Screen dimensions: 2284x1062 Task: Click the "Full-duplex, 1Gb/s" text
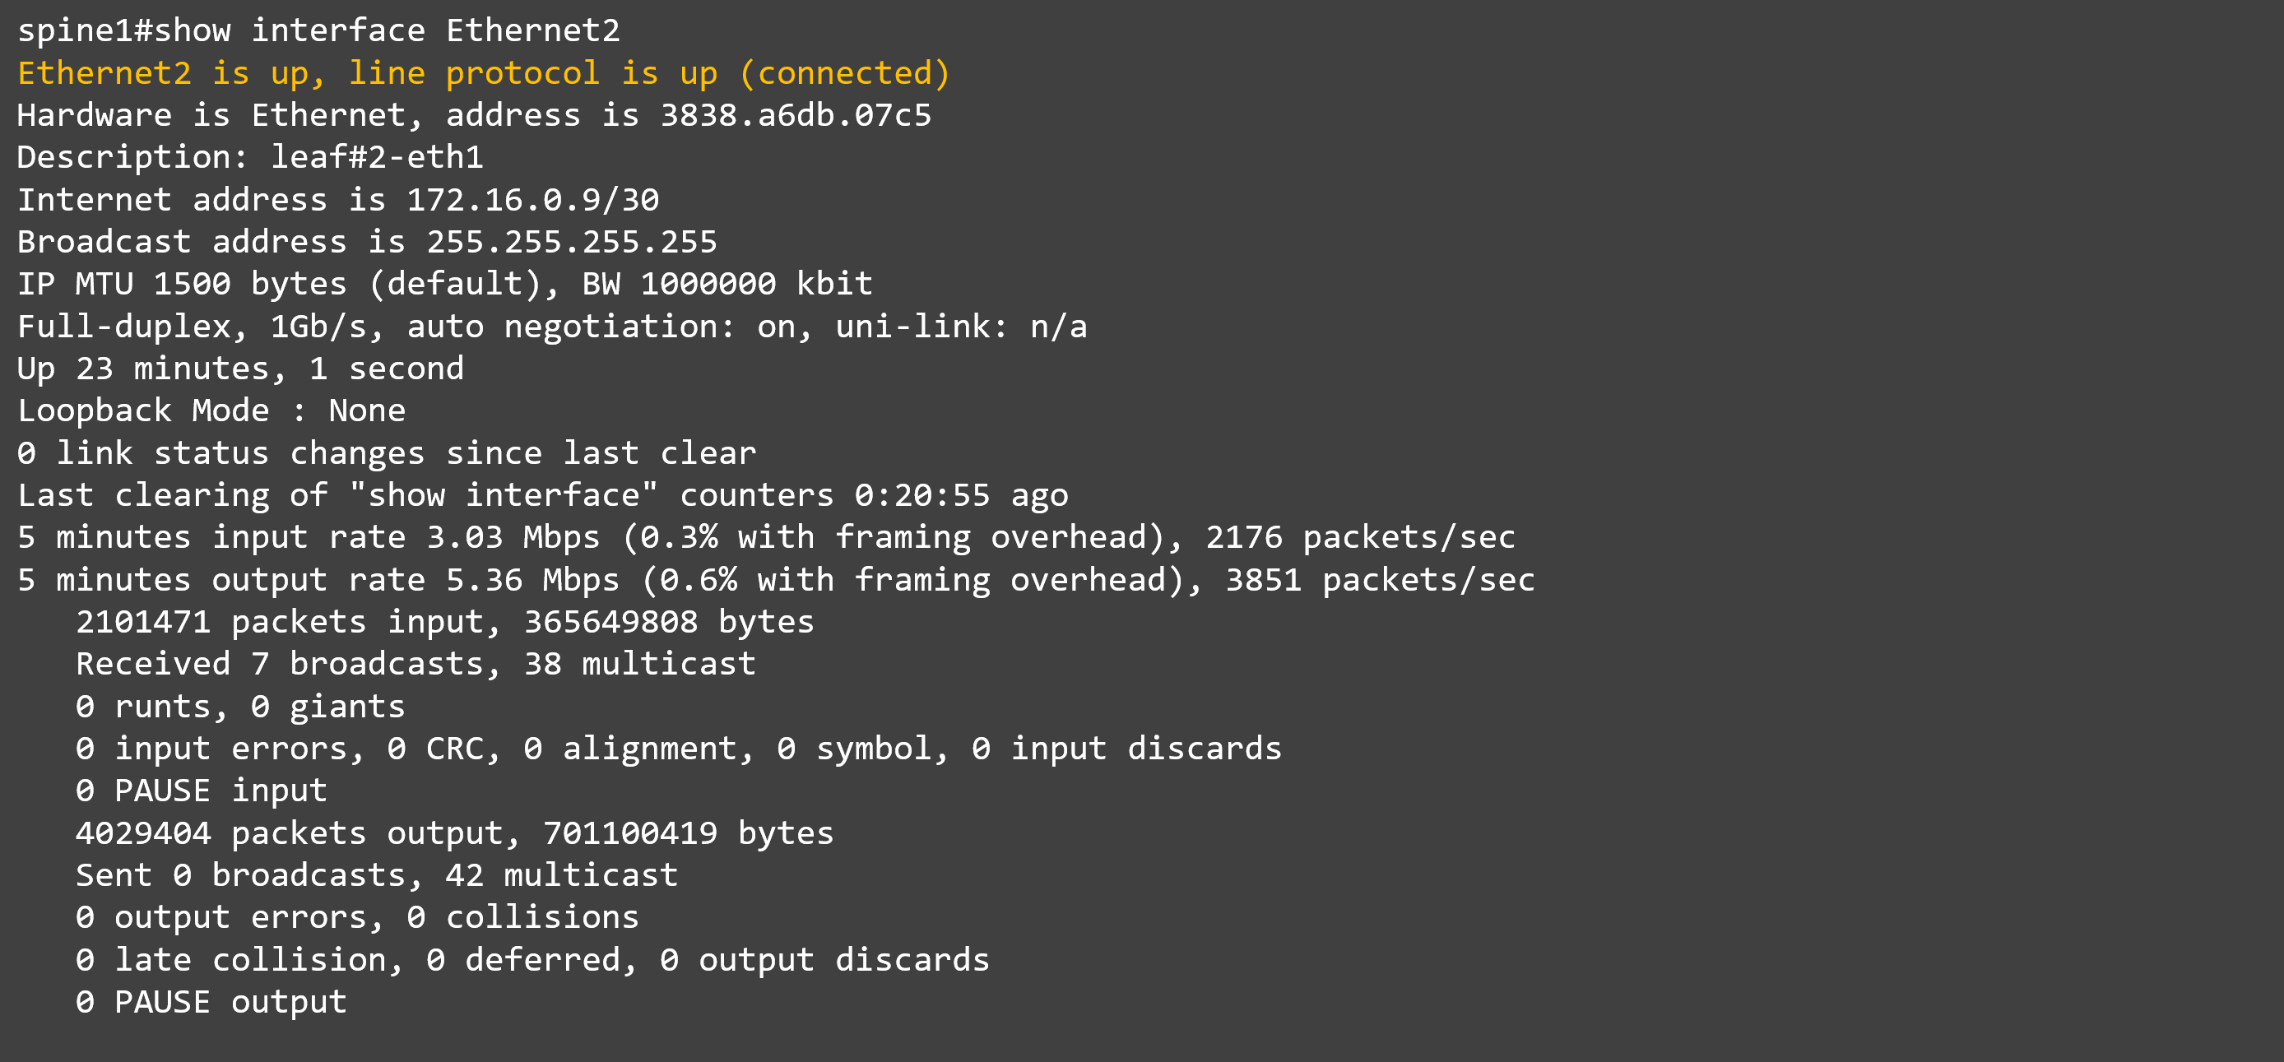(x=199, y=327)
